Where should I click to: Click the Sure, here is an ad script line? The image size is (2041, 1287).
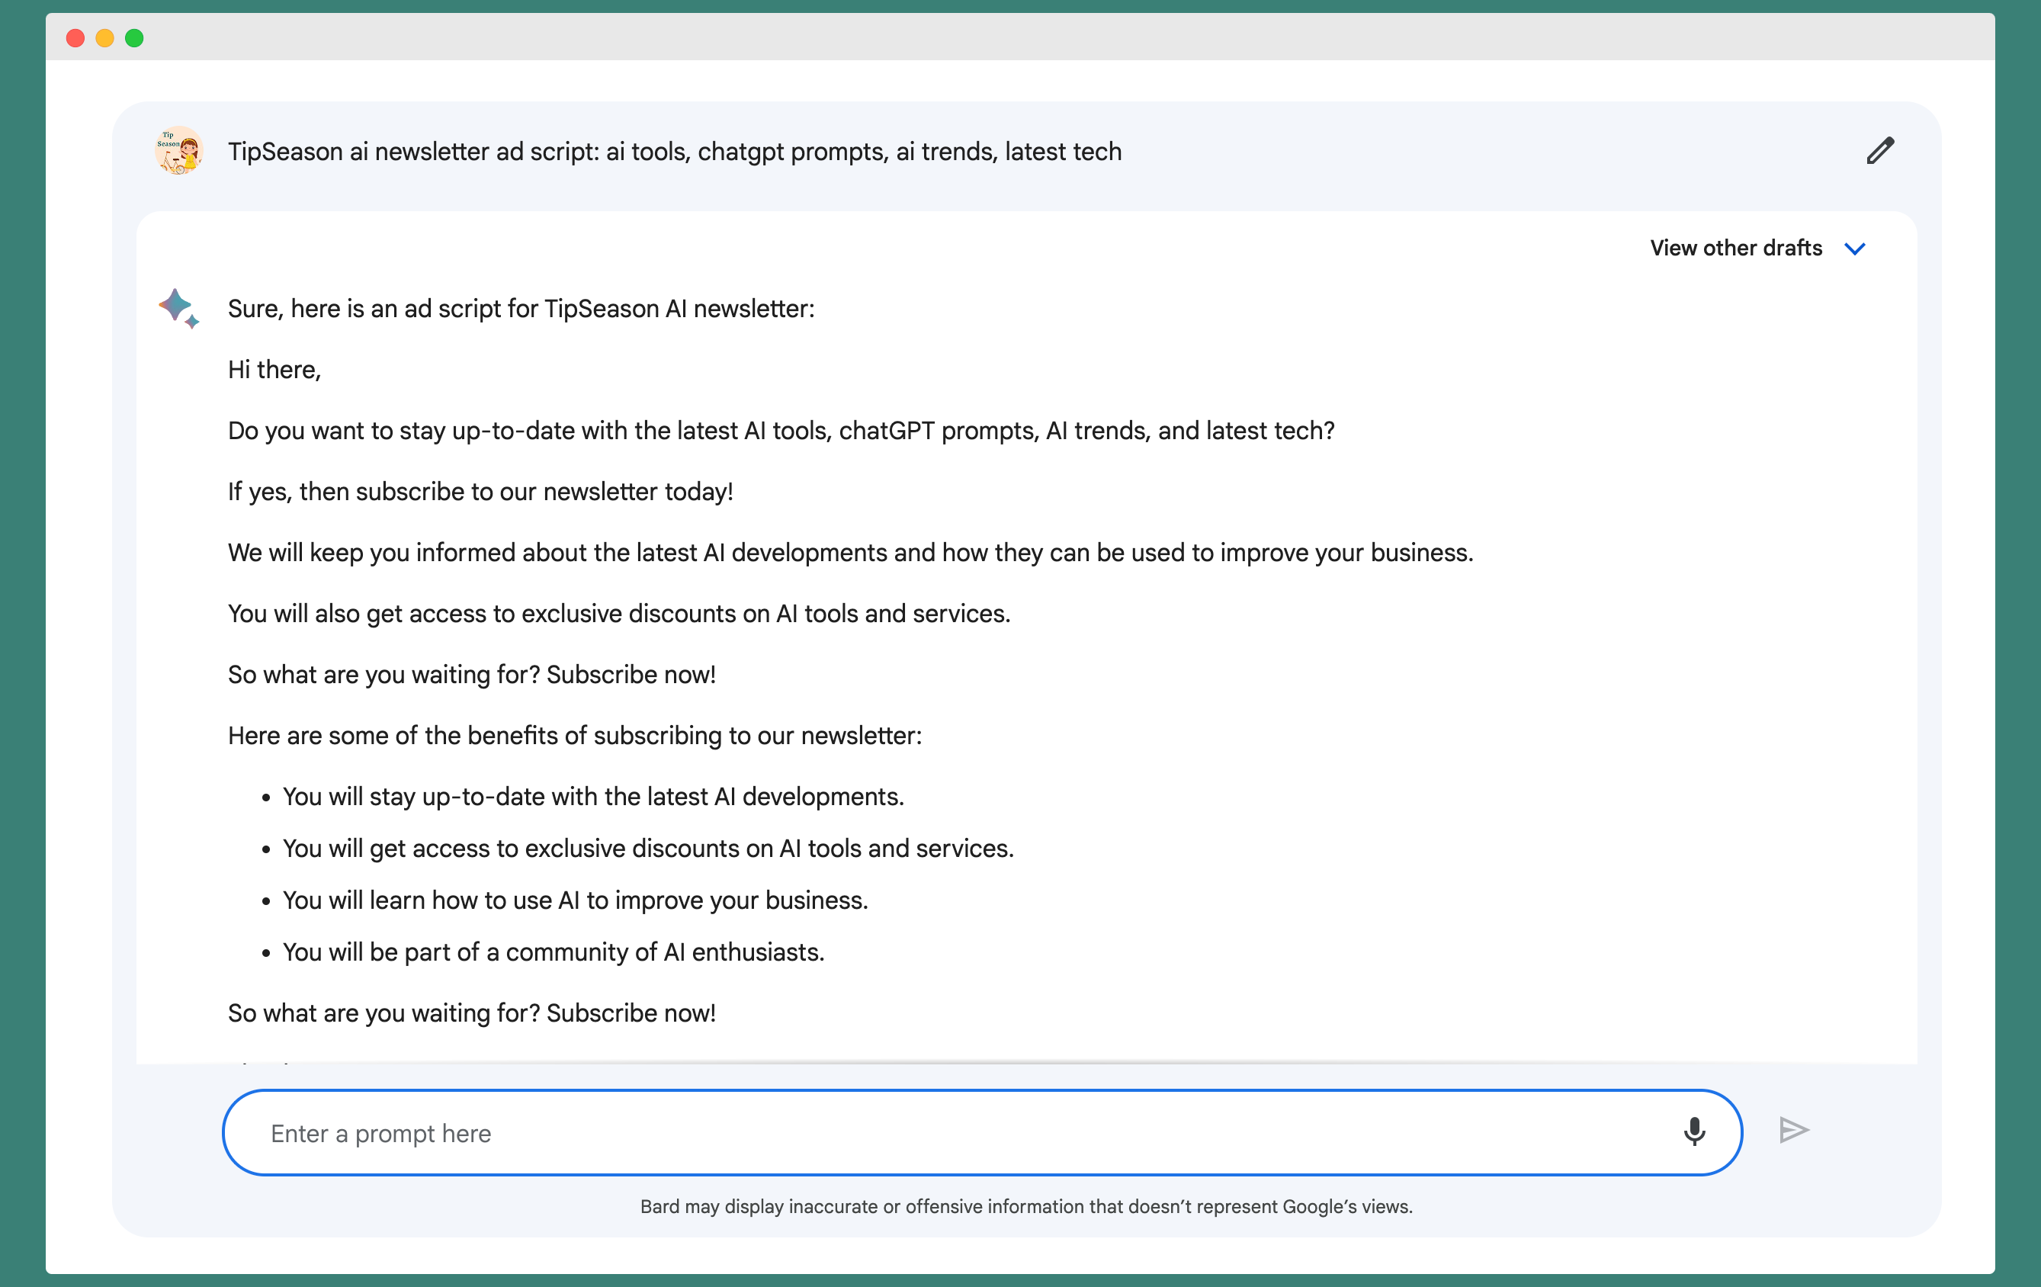(521, 309)
